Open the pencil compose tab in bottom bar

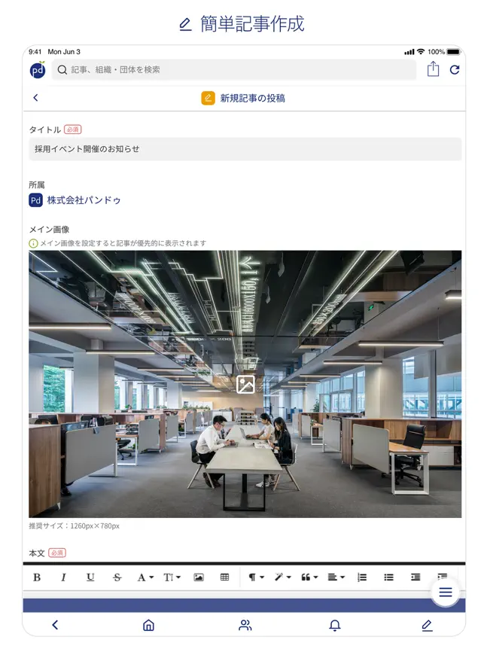427,625
